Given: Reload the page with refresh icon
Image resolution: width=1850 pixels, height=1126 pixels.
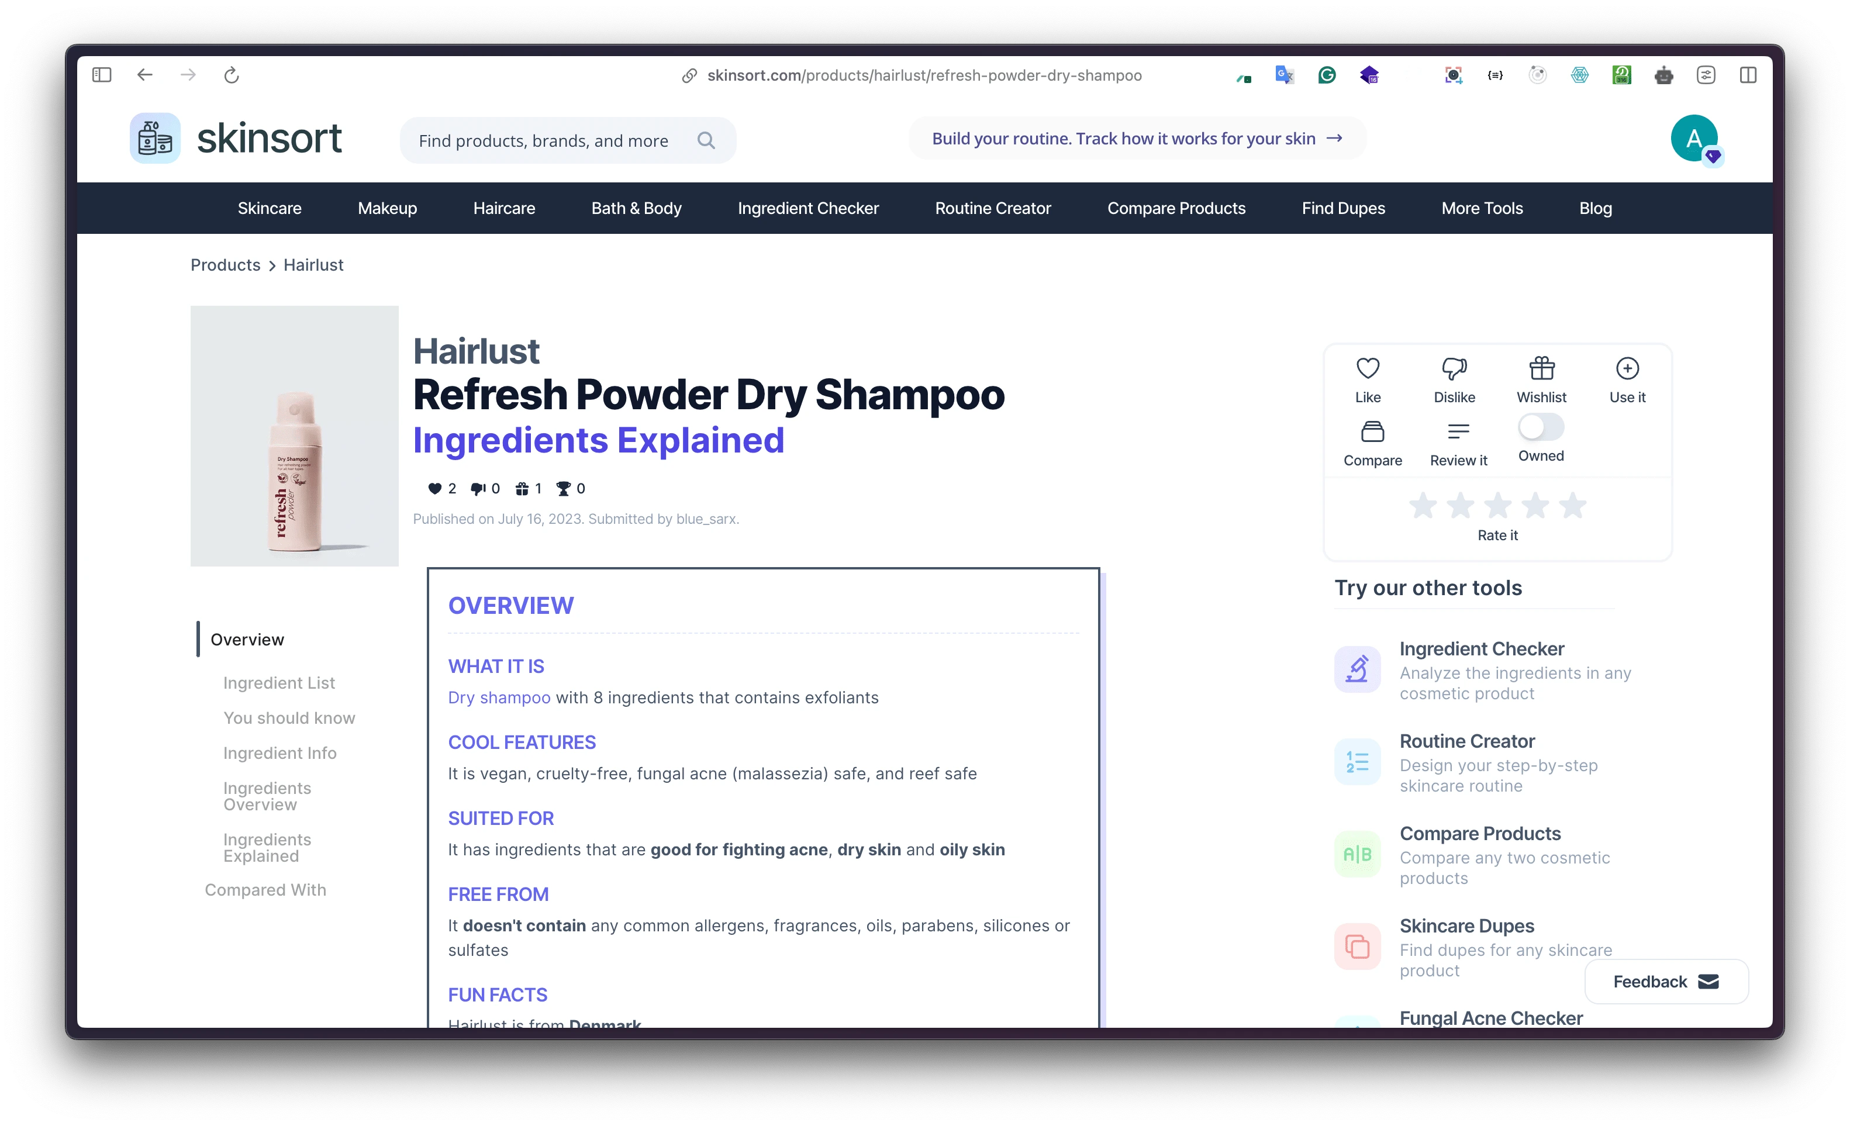Looking at the screenshot, I should pyautogui.click(x=232, y=75).
